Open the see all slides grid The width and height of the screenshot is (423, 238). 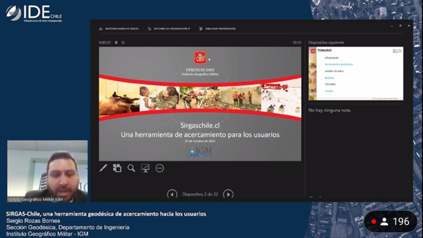(117, 168)
